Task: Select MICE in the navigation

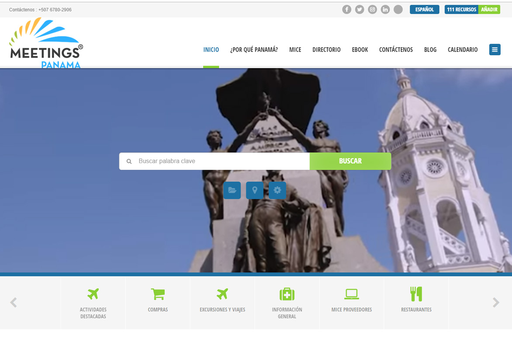Action: pyautogui.click(x=295, y=50)
